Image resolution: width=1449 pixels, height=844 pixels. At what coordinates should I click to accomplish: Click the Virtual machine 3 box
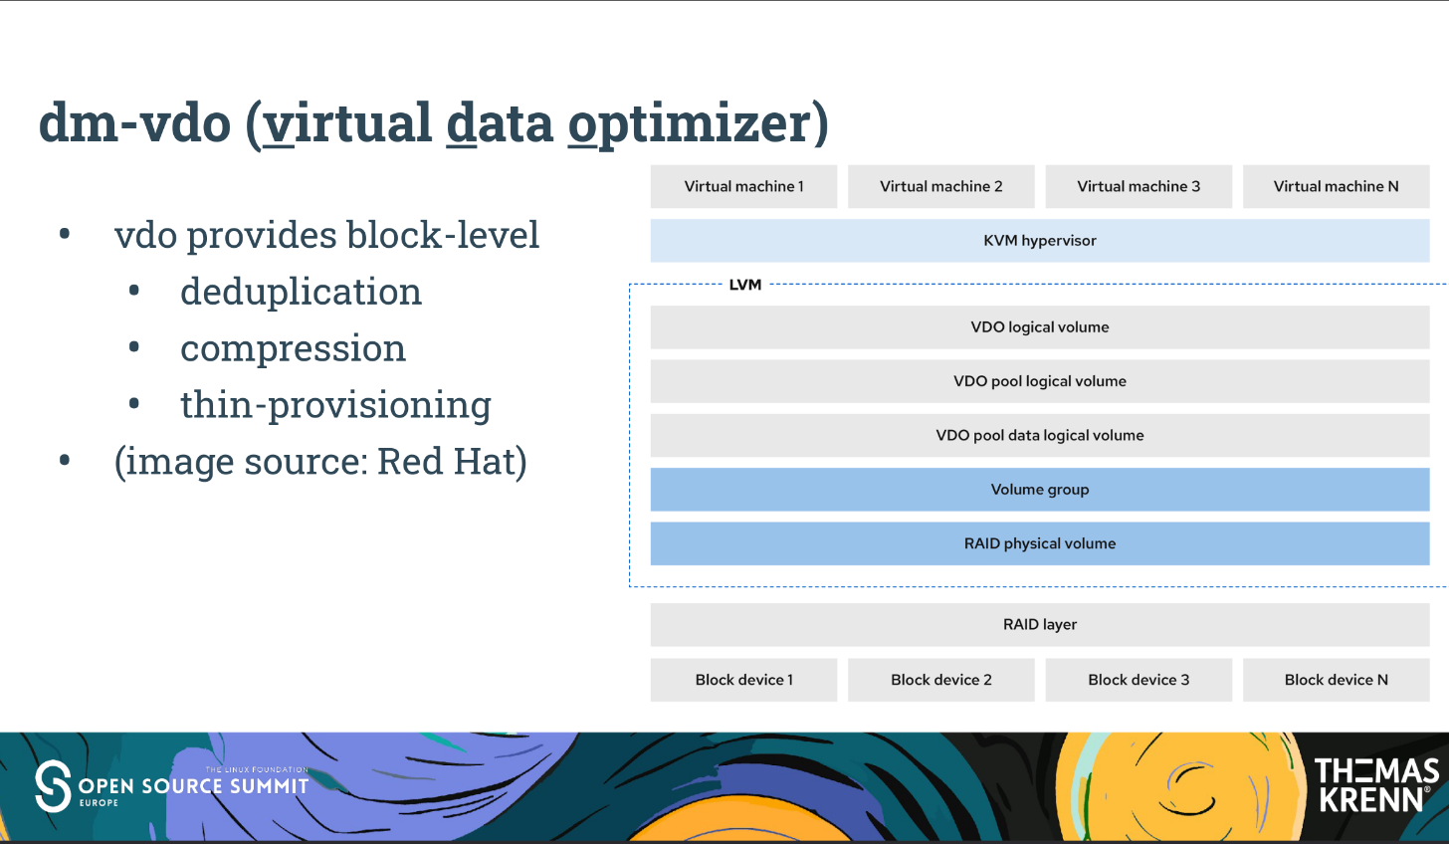[x=1138, y=186]
